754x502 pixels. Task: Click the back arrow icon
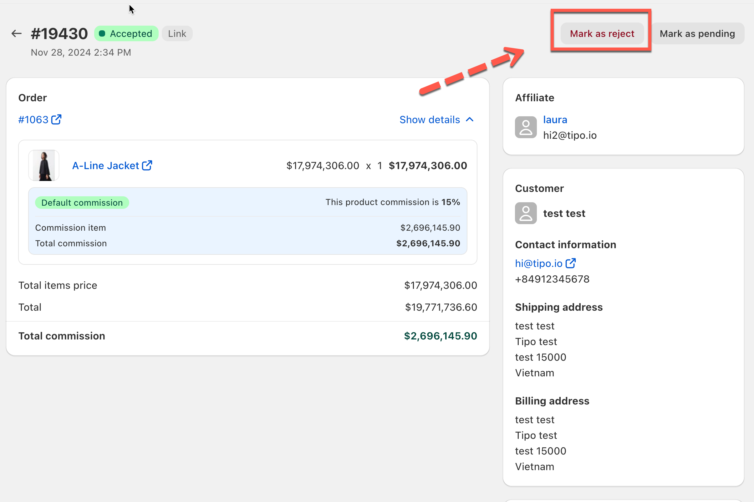16,33
